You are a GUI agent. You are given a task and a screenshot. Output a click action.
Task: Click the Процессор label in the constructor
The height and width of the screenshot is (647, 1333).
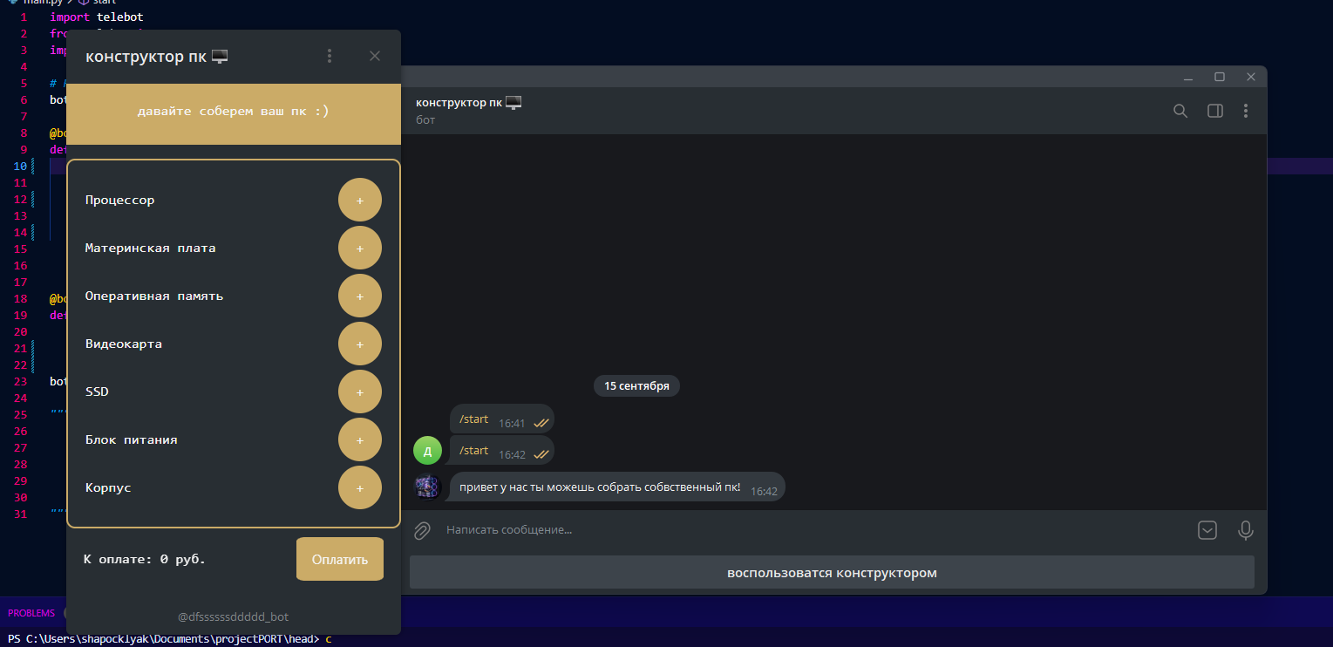tap(119, 200)
